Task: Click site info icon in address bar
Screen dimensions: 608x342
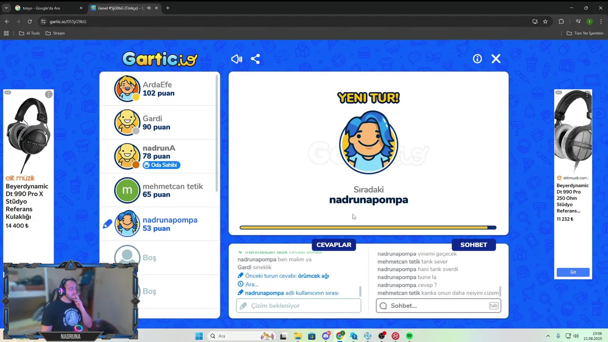Action: [x=43, y=21]
